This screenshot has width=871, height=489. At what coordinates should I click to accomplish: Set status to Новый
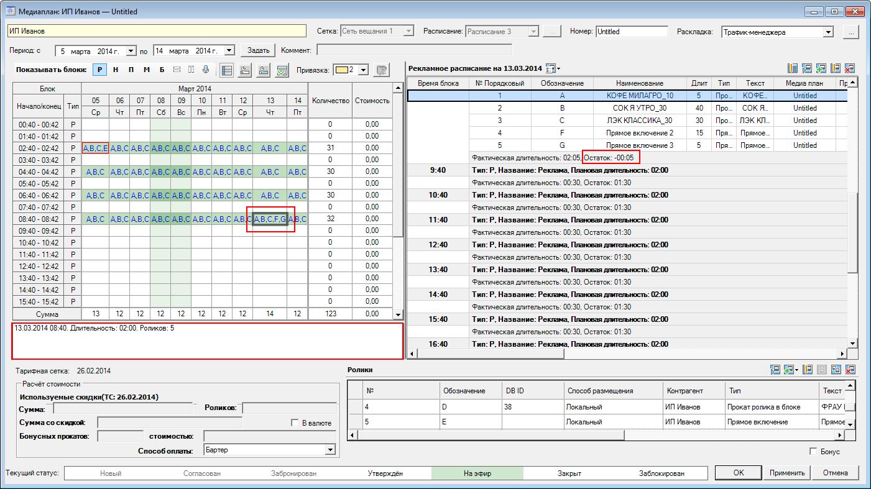(111, 473)
